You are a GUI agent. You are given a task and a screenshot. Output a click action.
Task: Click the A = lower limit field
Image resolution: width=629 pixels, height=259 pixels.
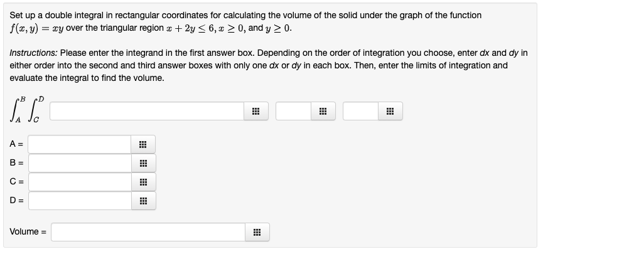pyautogui.click(x=80, y=144)
